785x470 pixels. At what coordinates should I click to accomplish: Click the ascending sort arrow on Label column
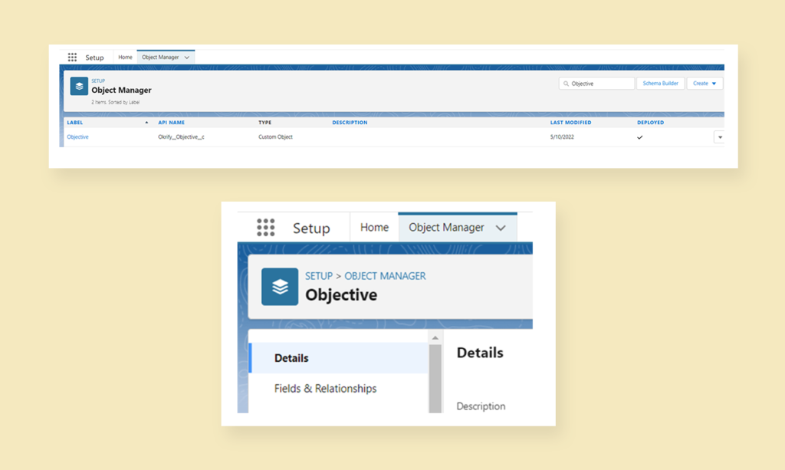(x=146, y=121)
